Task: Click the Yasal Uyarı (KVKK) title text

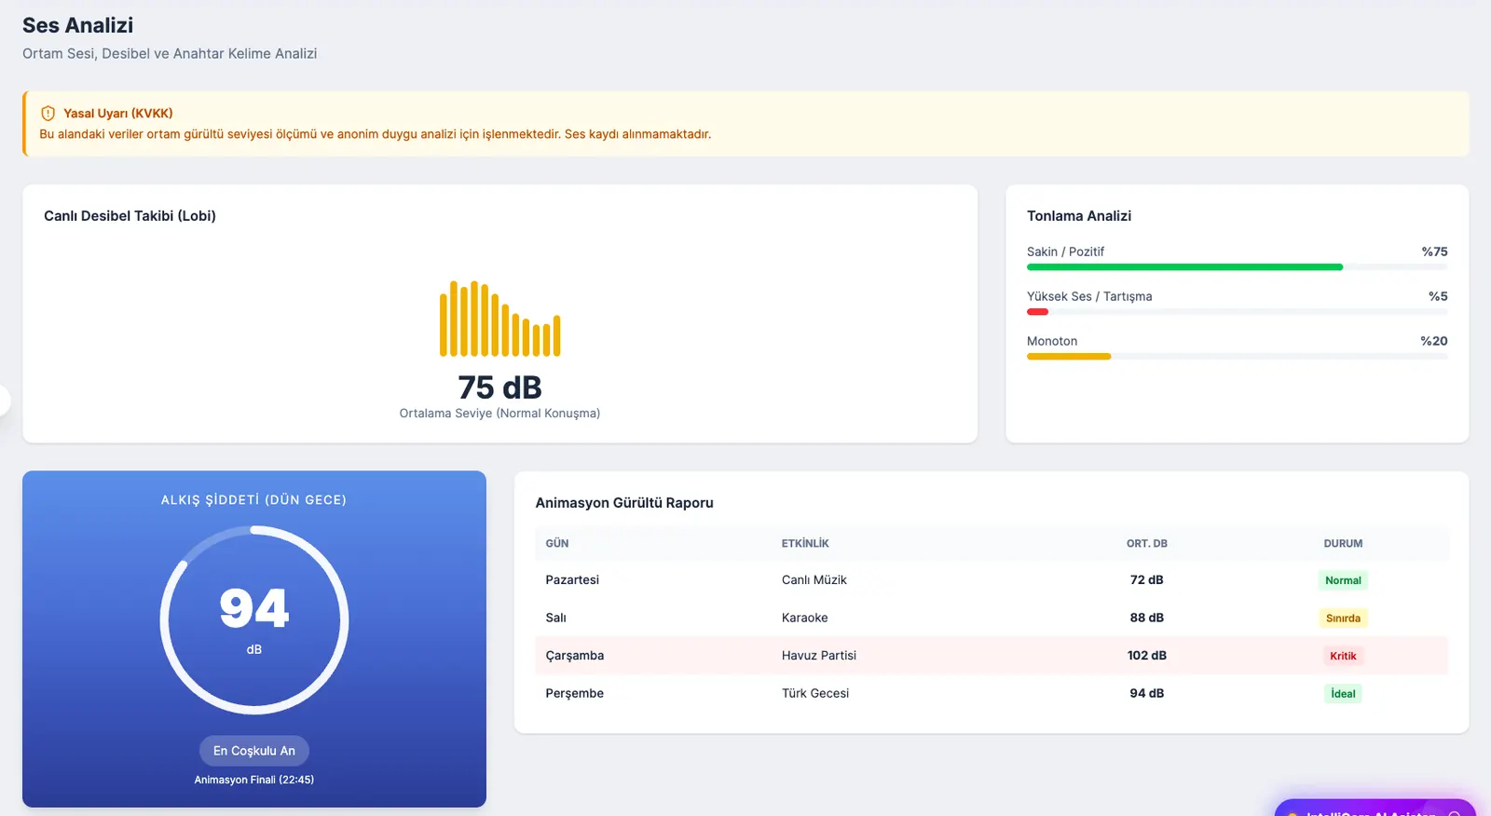Action: coord(118,114)
